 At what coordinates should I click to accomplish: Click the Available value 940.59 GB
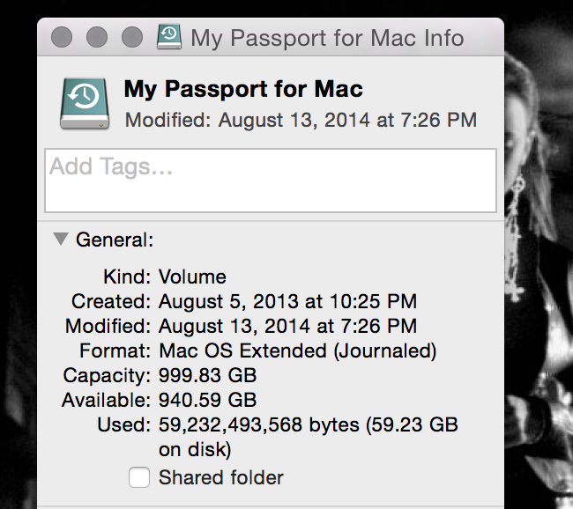click(207, 400)
